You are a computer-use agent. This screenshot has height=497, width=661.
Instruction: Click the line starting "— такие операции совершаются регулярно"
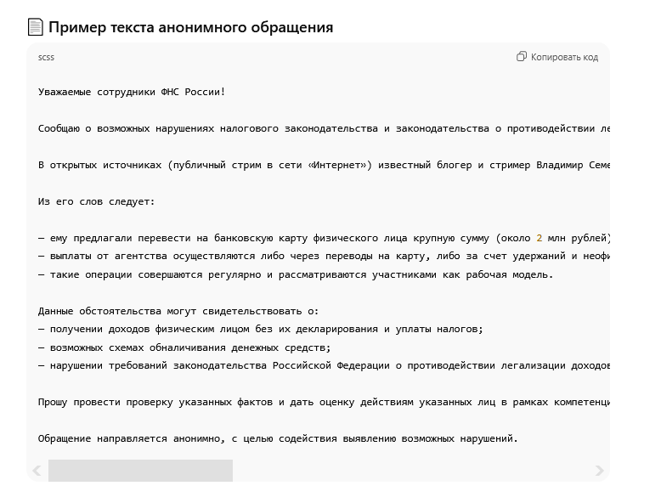tap(296, 274)
